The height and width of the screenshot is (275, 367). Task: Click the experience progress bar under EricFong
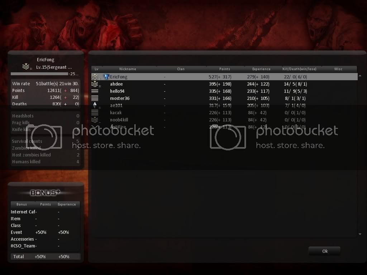pos(39,74)
